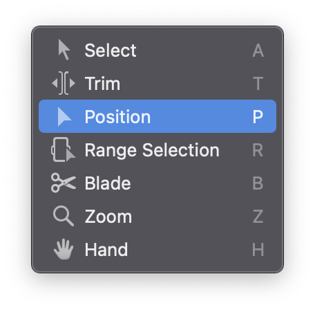315x310 pixels.
Task: Click the B shortcut beside Blade
Action: tap(258, 183)
